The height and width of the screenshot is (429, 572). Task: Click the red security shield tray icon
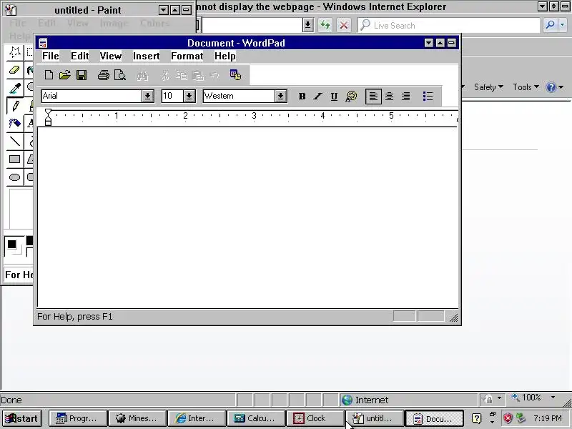[x=508, y=418]
